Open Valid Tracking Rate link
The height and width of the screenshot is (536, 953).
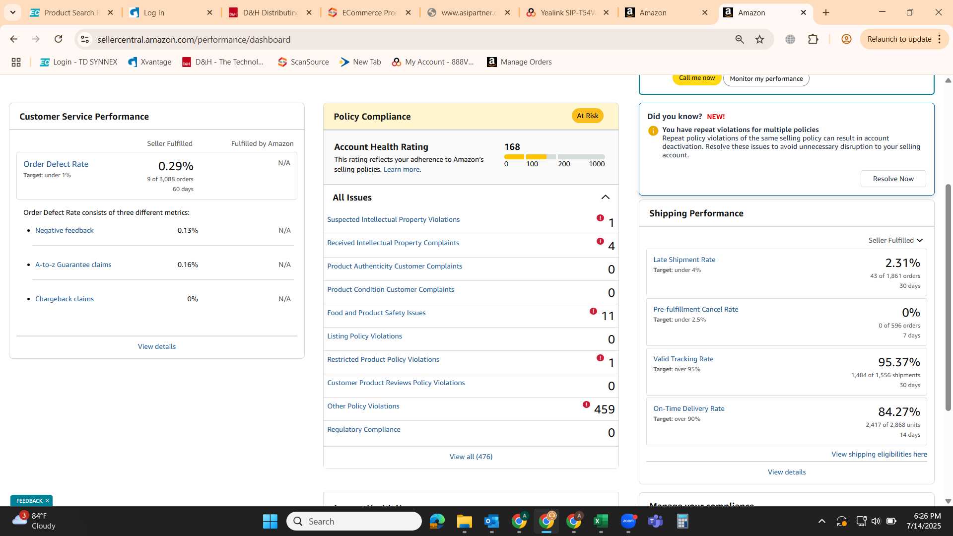(x=683, y=359)
